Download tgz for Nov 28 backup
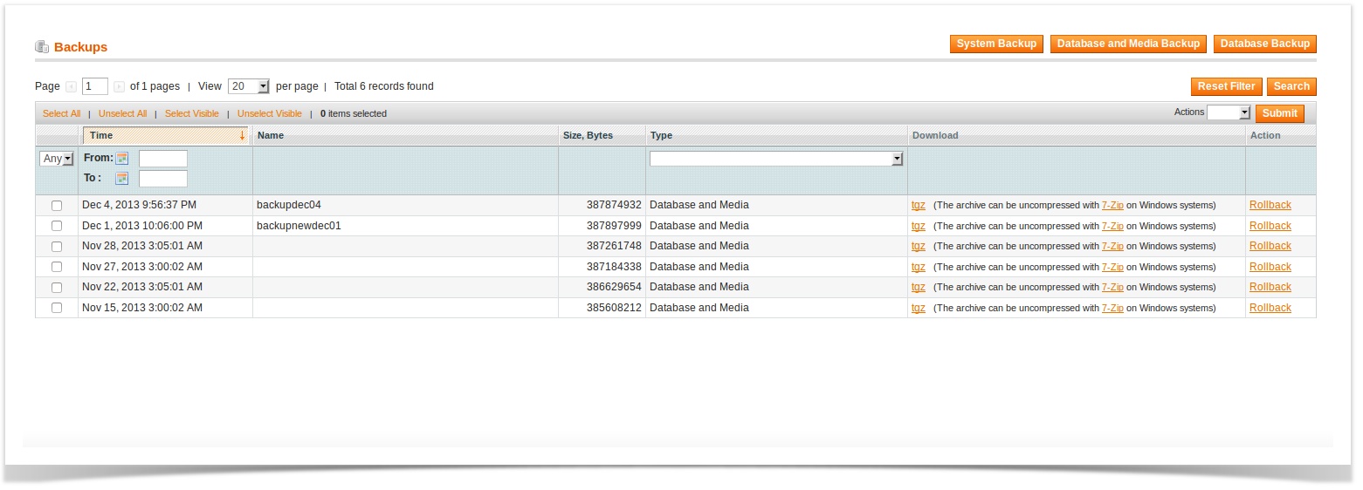1363x490 pixels. pyautogui.click(x=918, y=247)
